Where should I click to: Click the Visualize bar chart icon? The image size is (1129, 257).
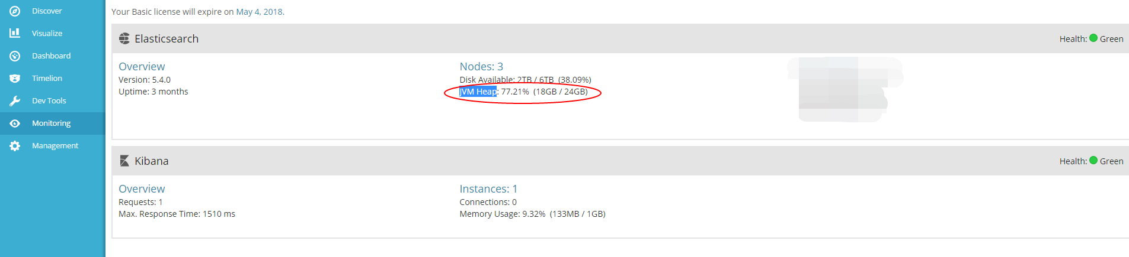click(15, 33)
